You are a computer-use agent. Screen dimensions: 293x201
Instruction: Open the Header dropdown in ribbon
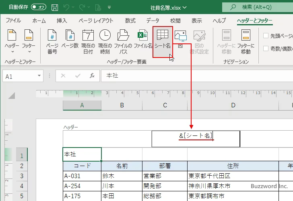click(12, 41)
